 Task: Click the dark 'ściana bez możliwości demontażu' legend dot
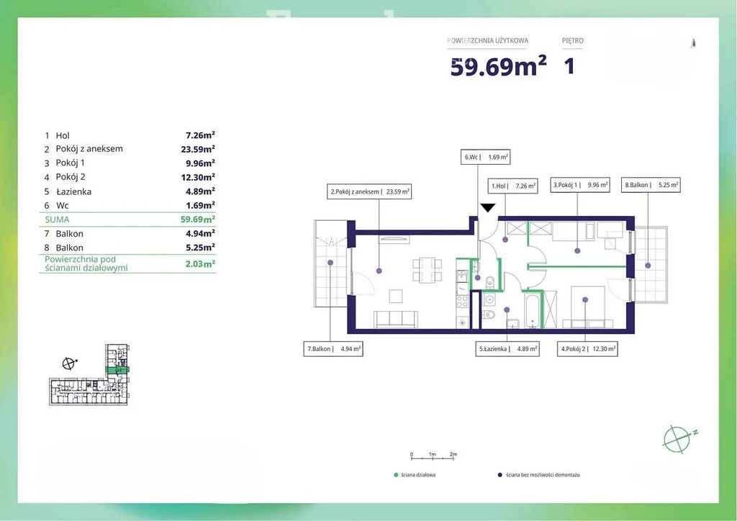(x=499, y=475)
